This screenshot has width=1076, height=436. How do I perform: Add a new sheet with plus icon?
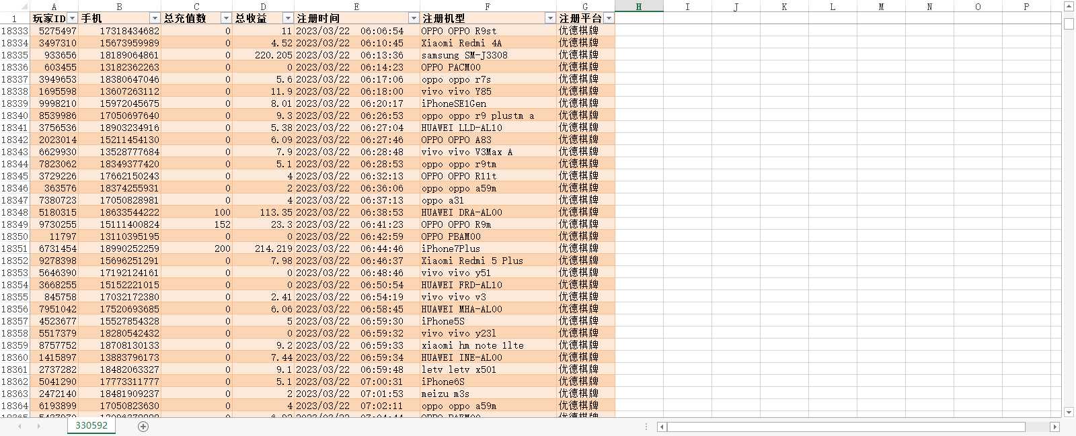click(143, 427)
